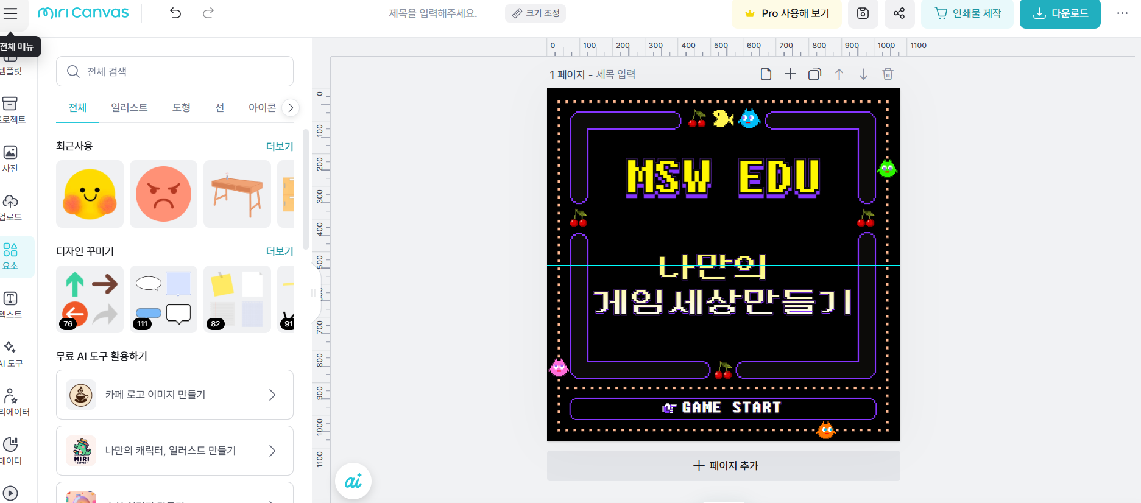The image size is (1141, 503).
Task: Click 더보기 next to 최근사용
Action: (x=280, y=146)
